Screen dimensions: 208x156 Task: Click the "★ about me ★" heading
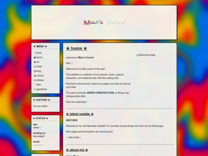[77, 150]
